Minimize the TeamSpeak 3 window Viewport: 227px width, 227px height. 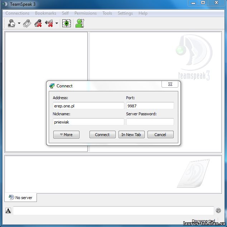[193, 3]
